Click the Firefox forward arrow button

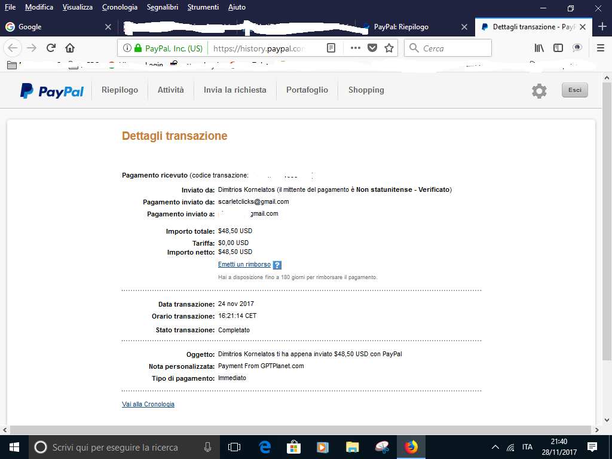pyautogui.click(x=32, y=48)
